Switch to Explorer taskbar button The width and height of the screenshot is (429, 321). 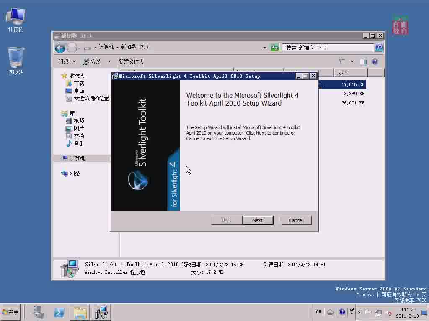(x=80, y=313)
